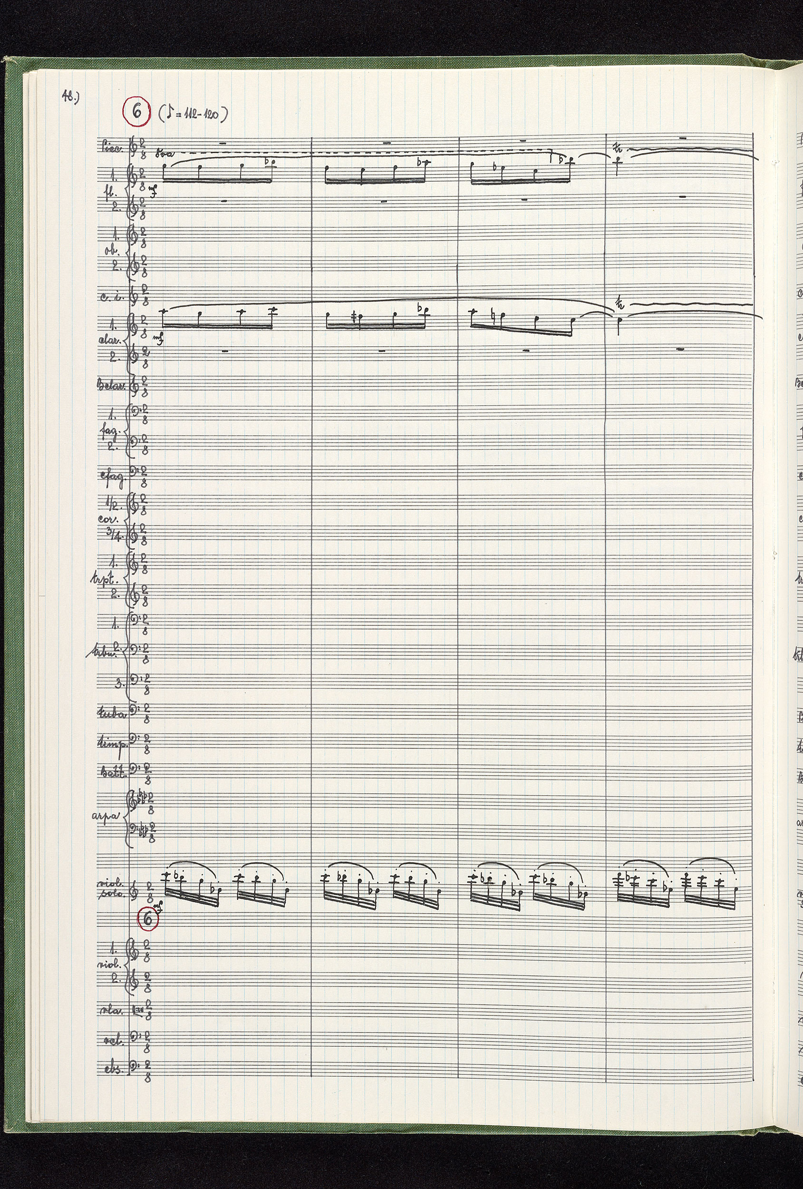Click the batt. instrument label
803x1189 pixels.
tap(112, 772)
